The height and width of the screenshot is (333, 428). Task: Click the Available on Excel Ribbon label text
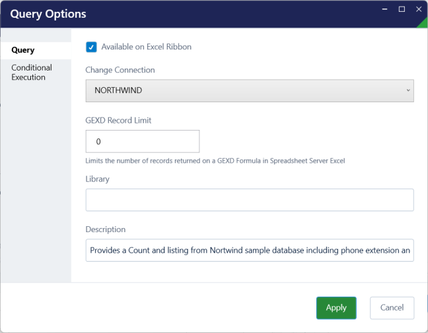[147, 47]
